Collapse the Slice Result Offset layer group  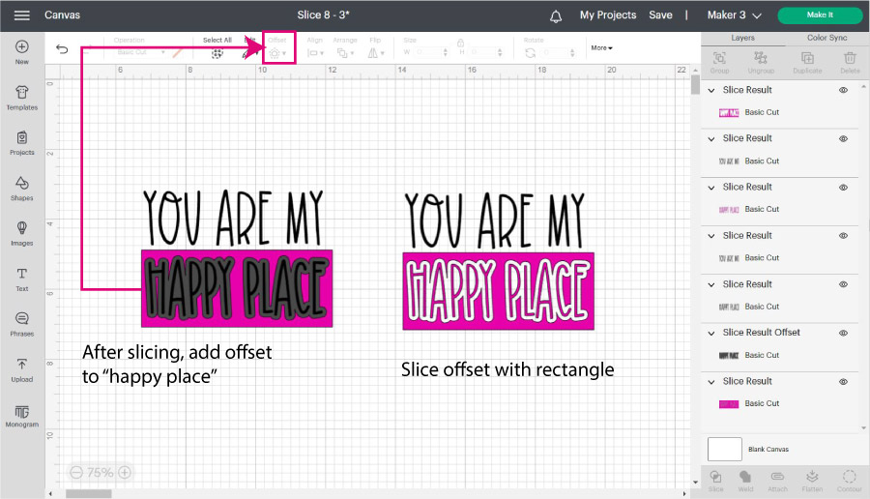[711, 333]
